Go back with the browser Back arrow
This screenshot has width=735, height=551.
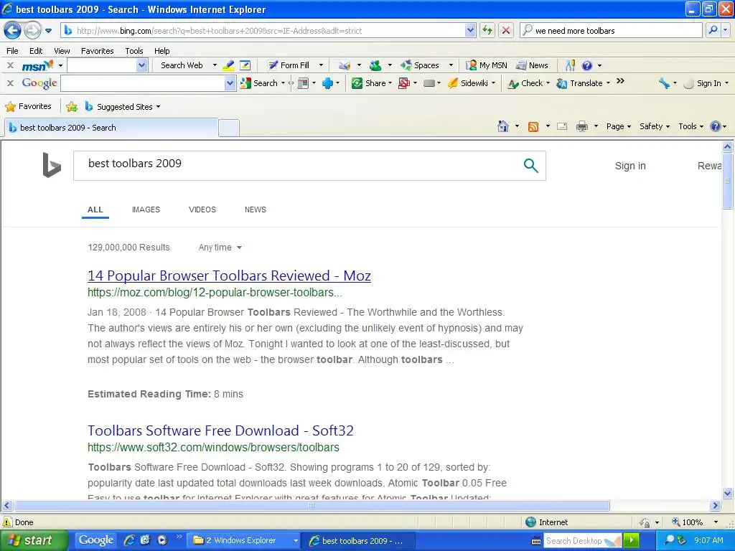pos(12,30)
